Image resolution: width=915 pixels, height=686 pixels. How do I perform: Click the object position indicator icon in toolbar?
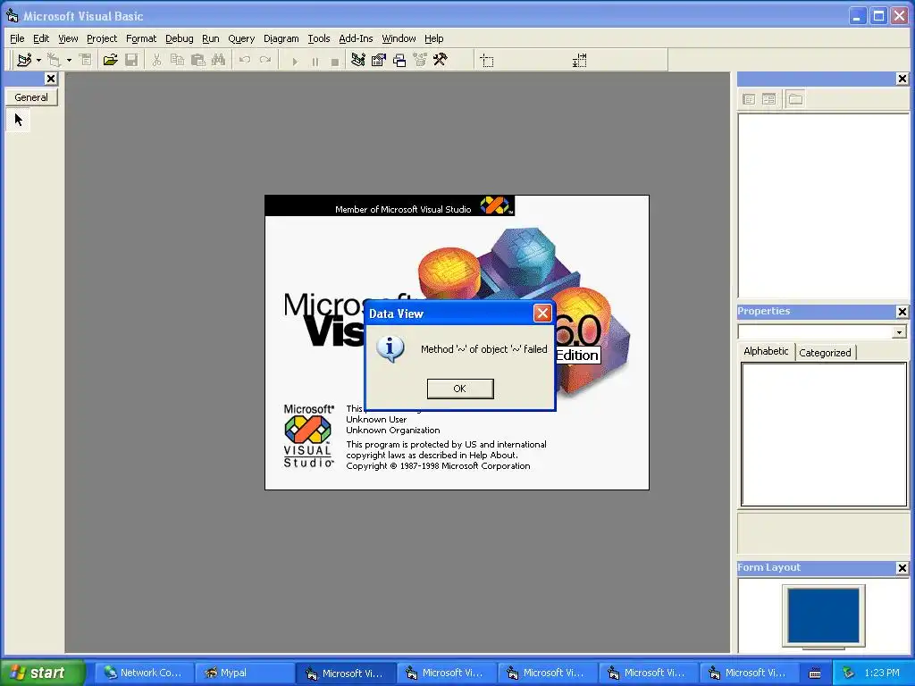[x=487, y=61]
